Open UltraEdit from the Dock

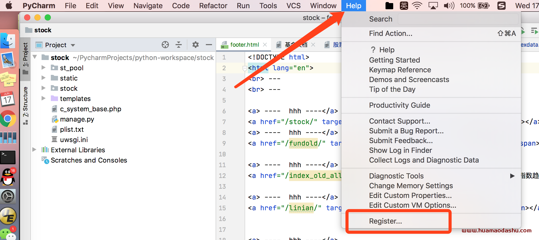pyautogui.click(x=8, y=216)
